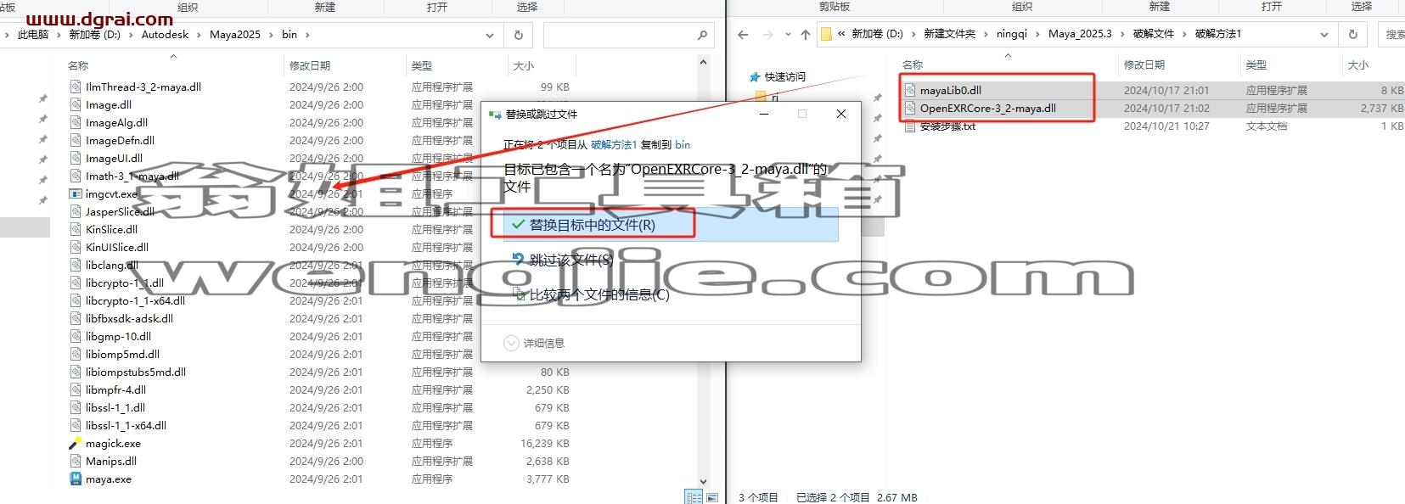Choose 跳过该文件(S) option
The width and height of the screenshot is (1405, 504).
pos(570,260)
